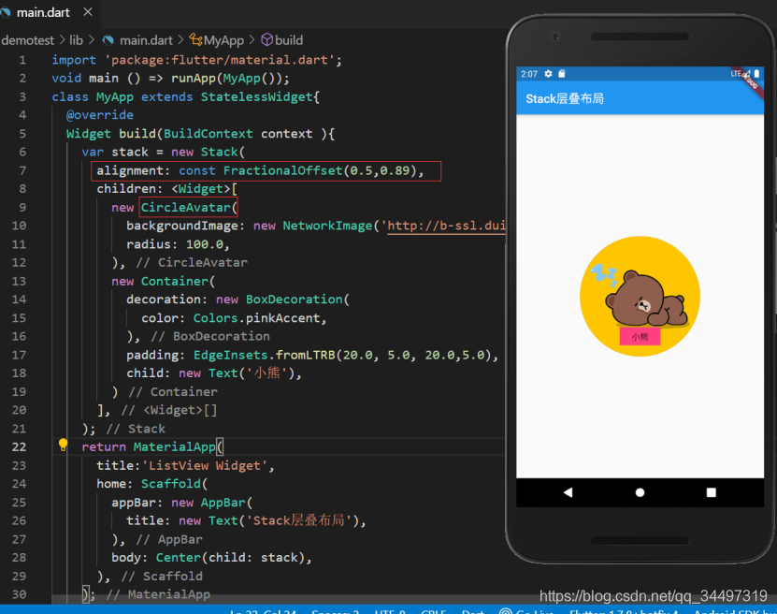The width and height of the screenshot is (777, 614).
Task: Click line number 30 in the gutter
Action: pyautogui.click(x=19, y=594)
